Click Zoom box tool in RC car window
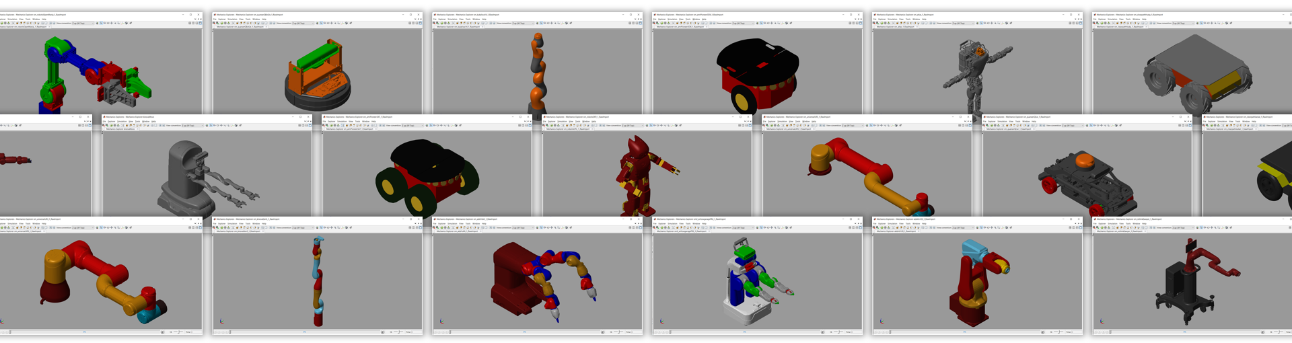The image size is (1292, 343). point(1108,126)
